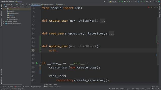Open the Git tool window at bottom
Image resolution: width=161 pixels, height=90 pixels.
point(5,87)
